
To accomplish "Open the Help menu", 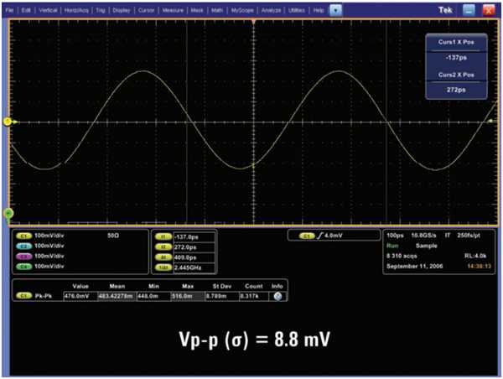I will tap(319, 10).
